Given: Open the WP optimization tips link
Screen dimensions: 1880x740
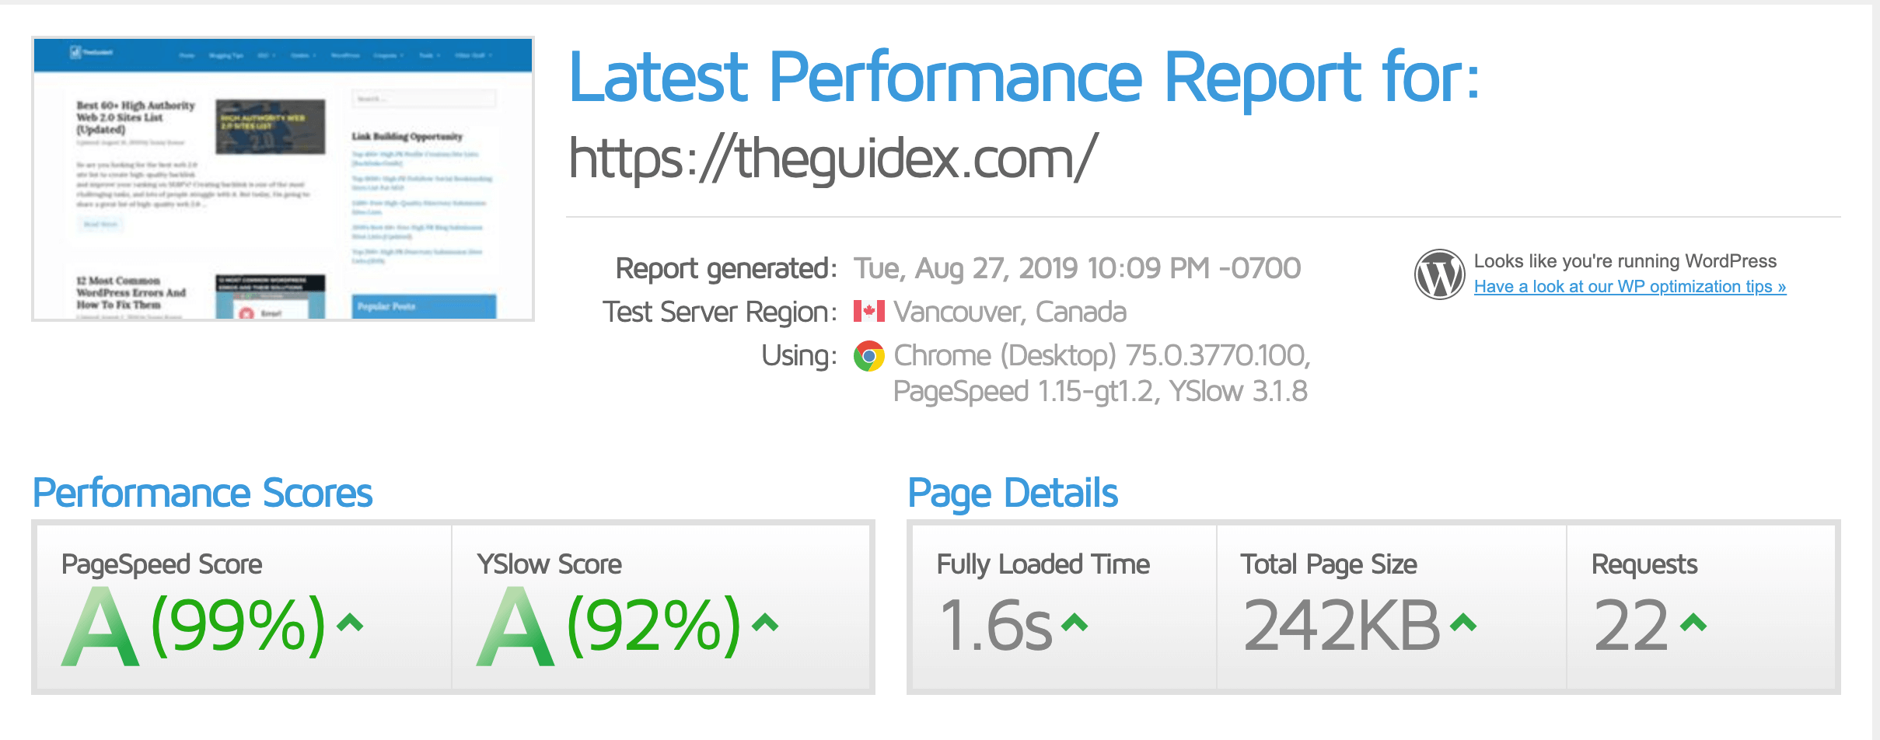Looking at the screenshot, I should (x=1630, y=287).
